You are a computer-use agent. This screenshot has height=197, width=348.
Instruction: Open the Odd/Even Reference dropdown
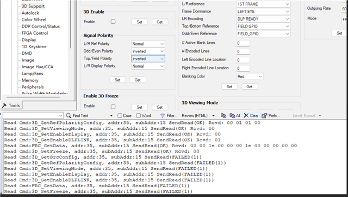[263, 34]
